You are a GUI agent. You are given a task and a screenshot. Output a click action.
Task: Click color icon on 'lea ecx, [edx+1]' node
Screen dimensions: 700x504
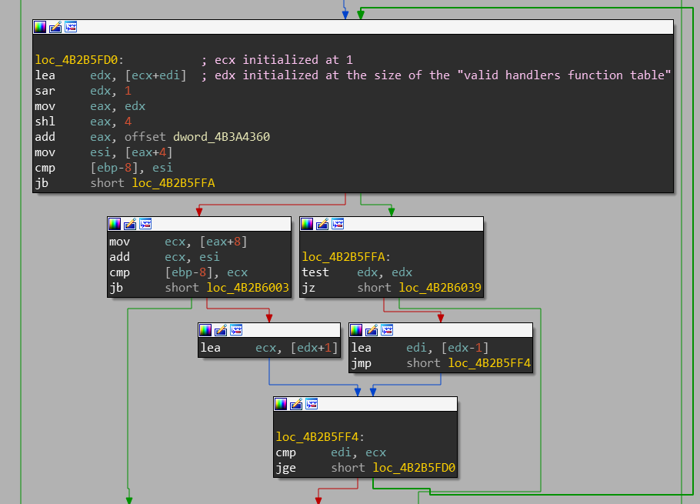pyautogui.click(x=205, y=330)
